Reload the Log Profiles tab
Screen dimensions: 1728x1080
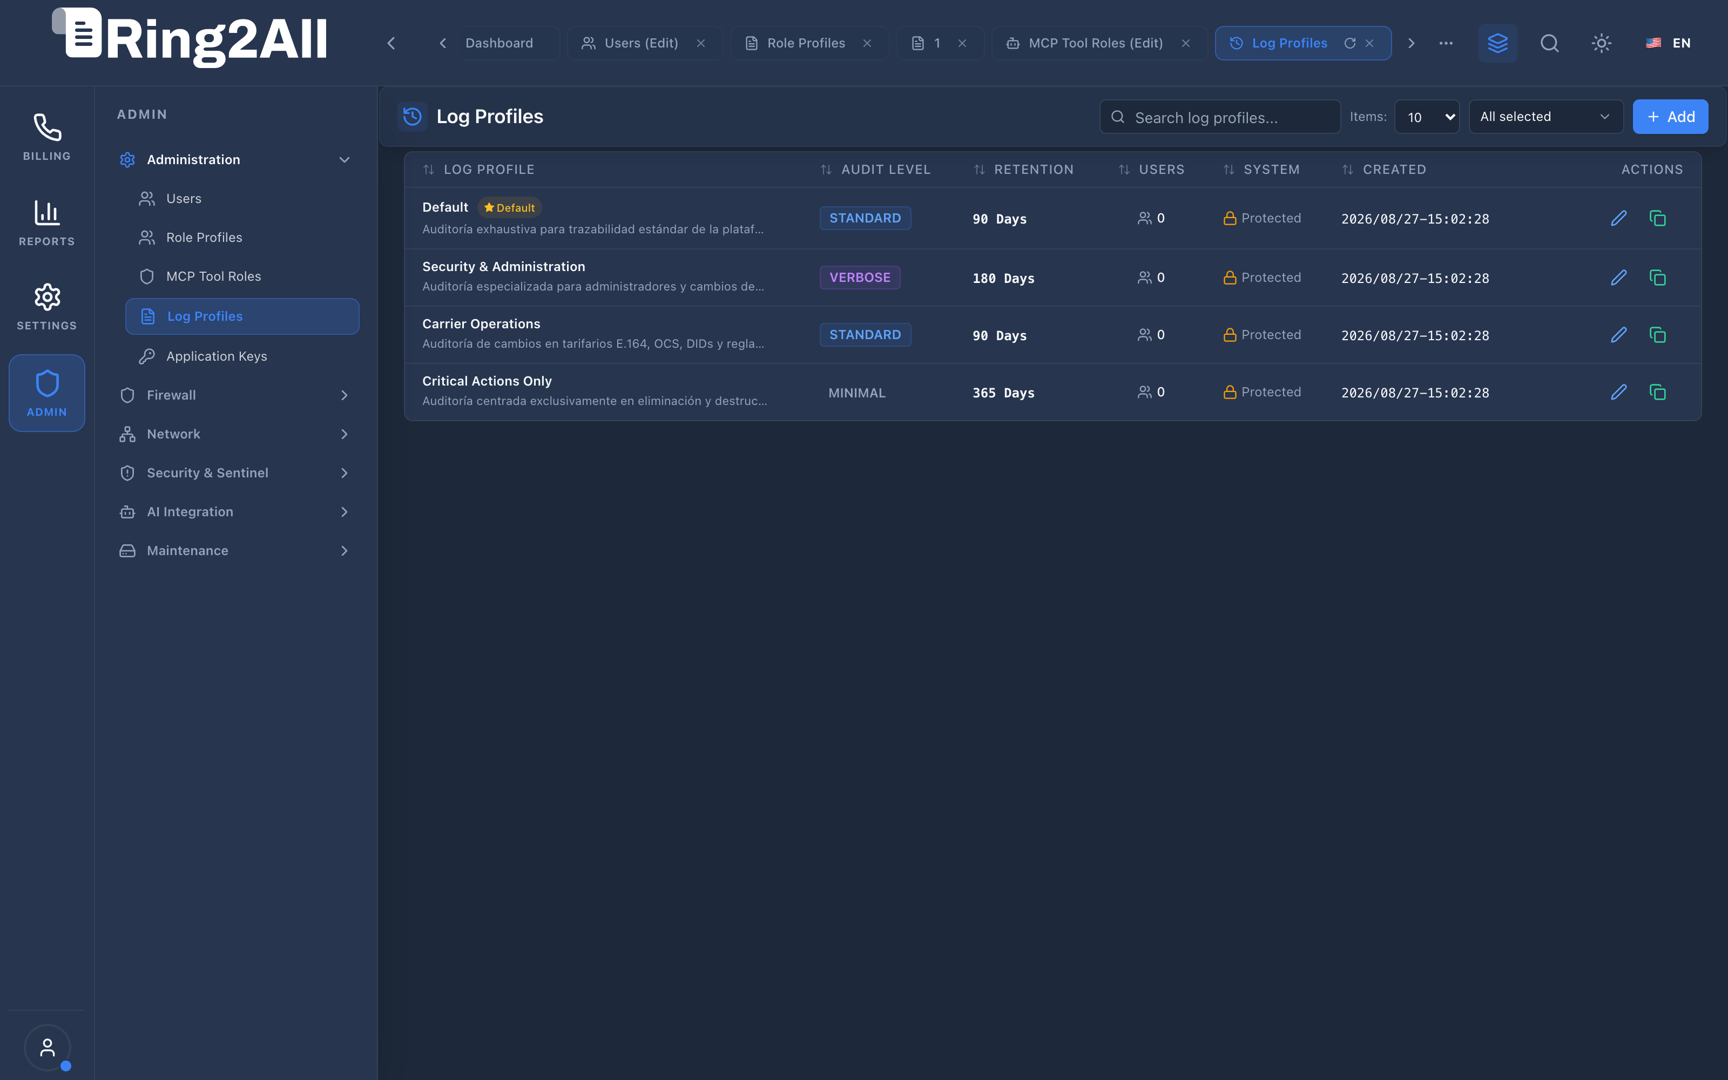[x=1349, y=43]
